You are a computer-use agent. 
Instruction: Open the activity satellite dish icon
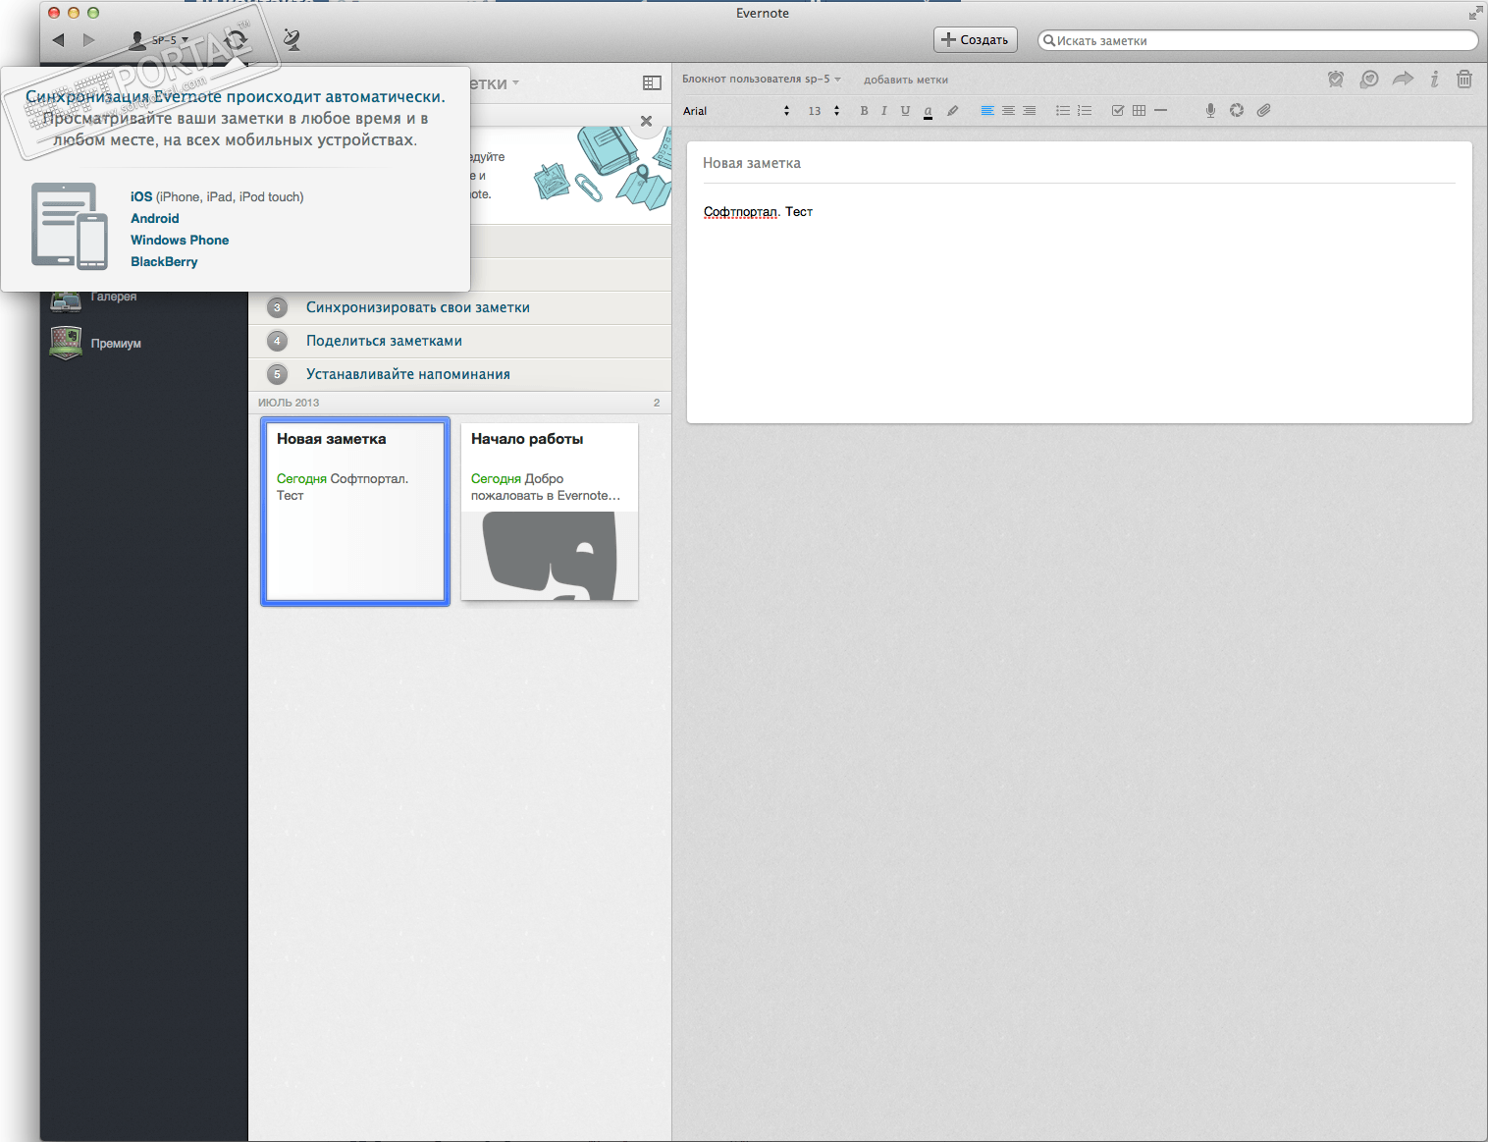click(x=292, y=40)
